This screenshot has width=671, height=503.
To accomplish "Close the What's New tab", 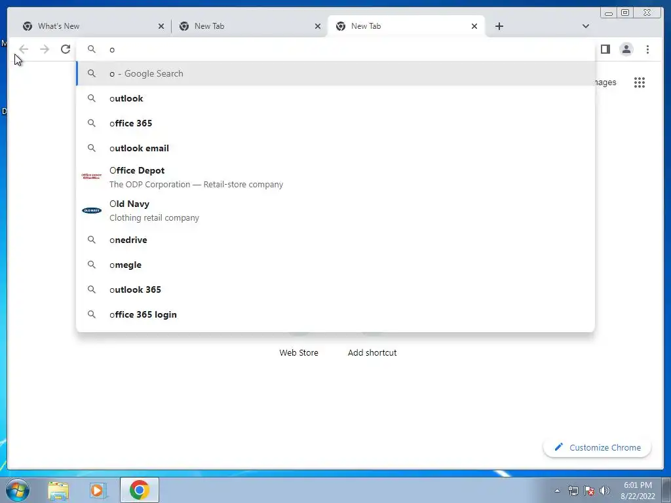I will (161, 26).
